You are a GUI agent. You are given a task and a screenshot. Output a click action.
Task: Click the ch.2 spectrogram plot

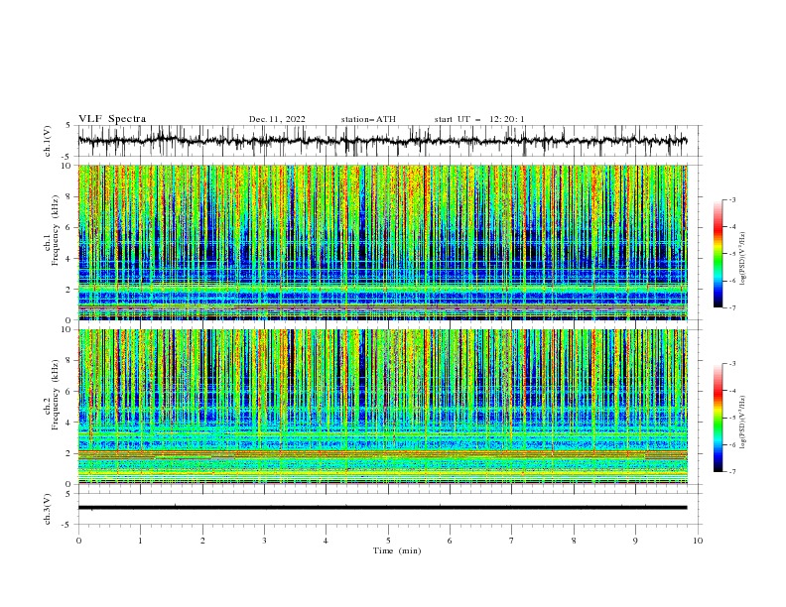pos(382,407)
